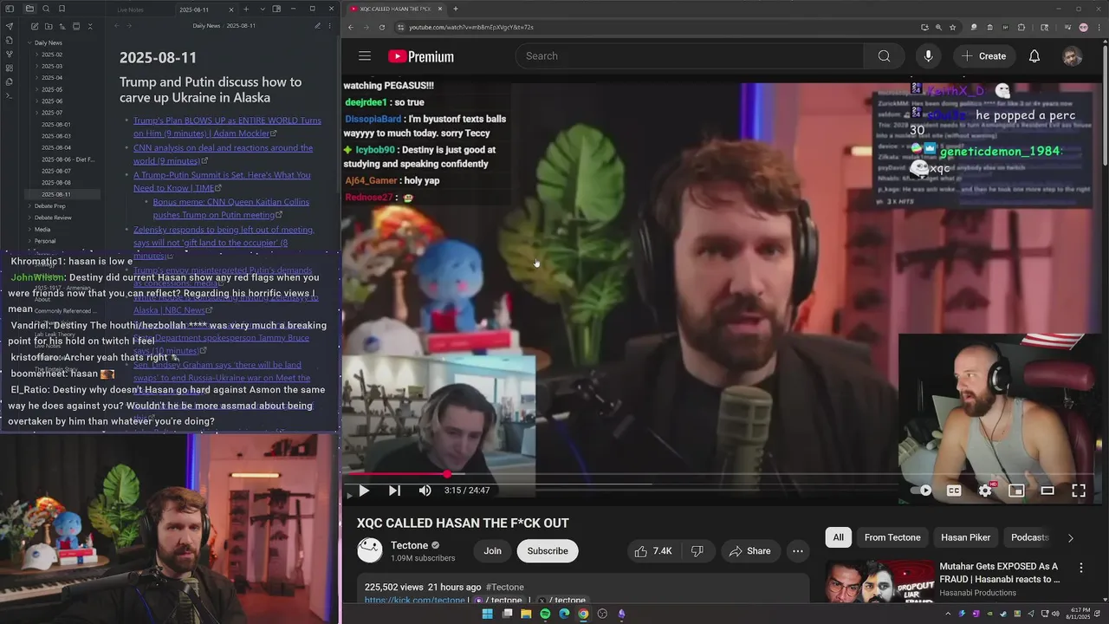1109x624 pixels.
Task: Open YouTube guide hamburger menu
Action: tap(365, 56)
